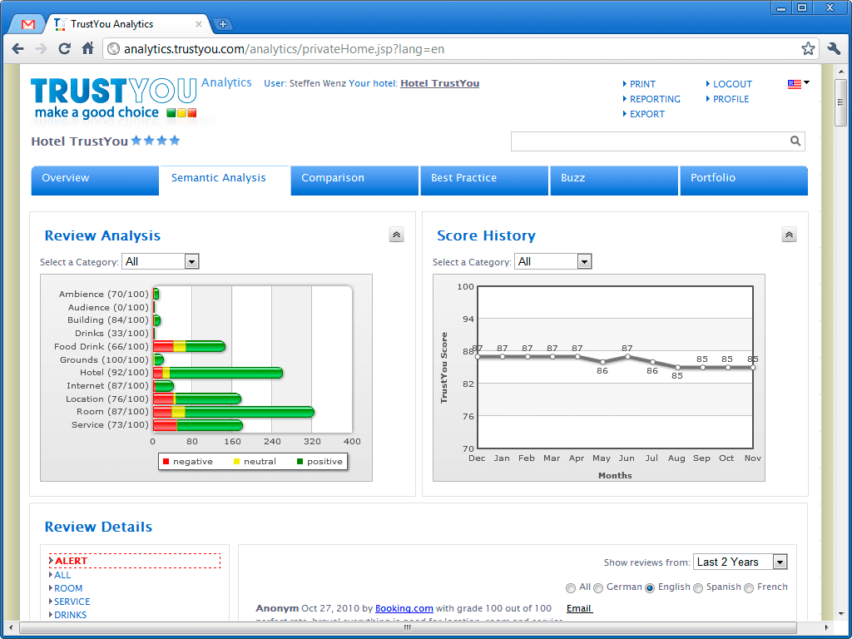
Task: Show only Spanish reviews
Action: (x=698, y=587)
